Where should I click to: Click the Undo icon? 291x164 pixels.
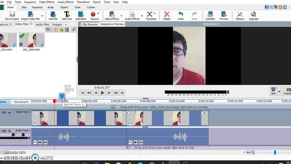click(181, 14)
